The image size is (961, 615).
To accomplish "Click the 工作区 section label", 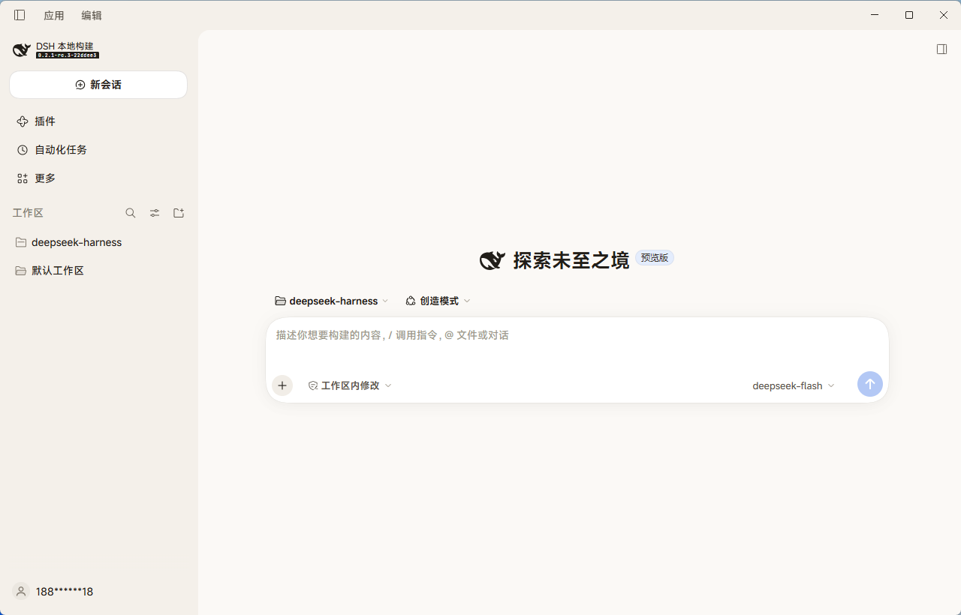I will tap(28, 213).
